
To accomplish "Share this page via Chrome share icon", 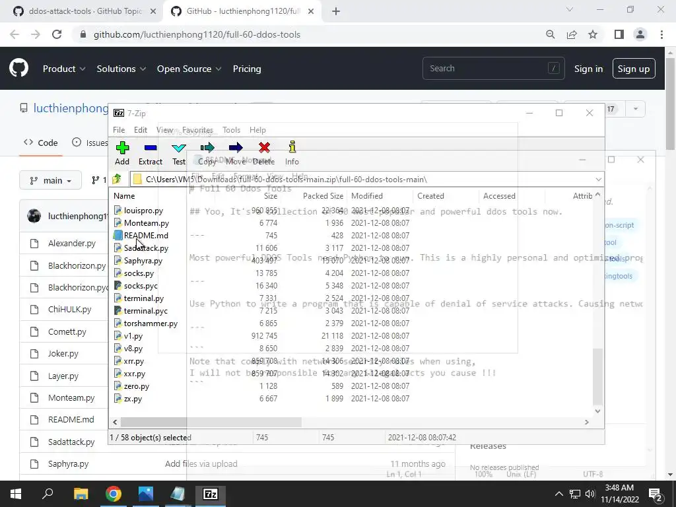I will pos(572,34).
